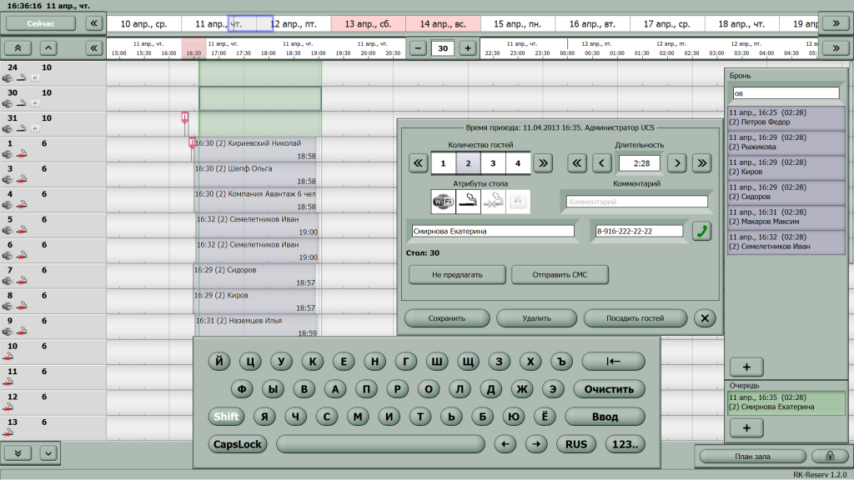Viewport: 854px width, 480px height.
Task: Open Шепф Ольга booking on timeline
Action: click(255, 175)
